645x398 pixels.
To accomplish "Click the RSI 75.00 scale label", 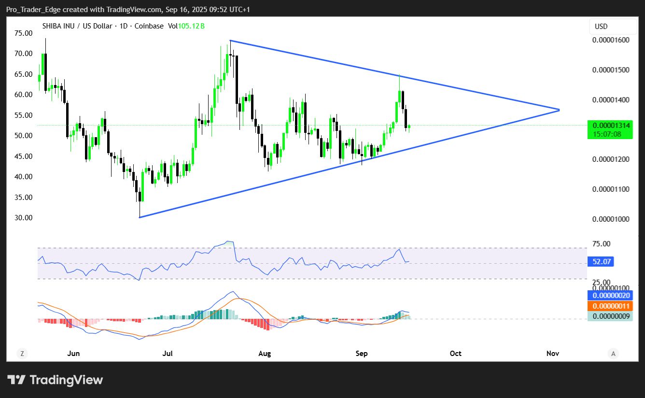I will tap(602, 244).
